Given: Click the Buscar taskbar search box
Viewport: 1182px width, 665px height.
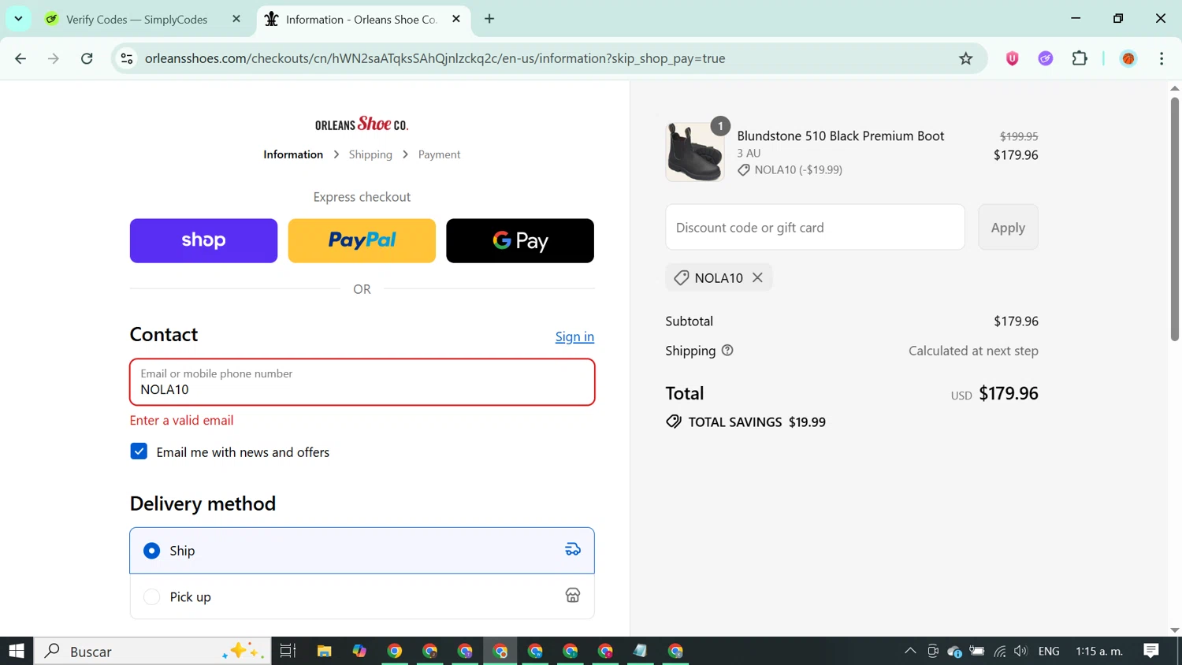Looking at the screenshot, I should (x=152, y=651).
